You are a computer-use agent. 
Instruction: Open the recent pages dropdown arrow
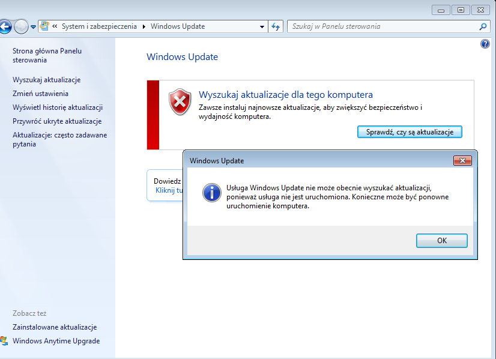33,27
